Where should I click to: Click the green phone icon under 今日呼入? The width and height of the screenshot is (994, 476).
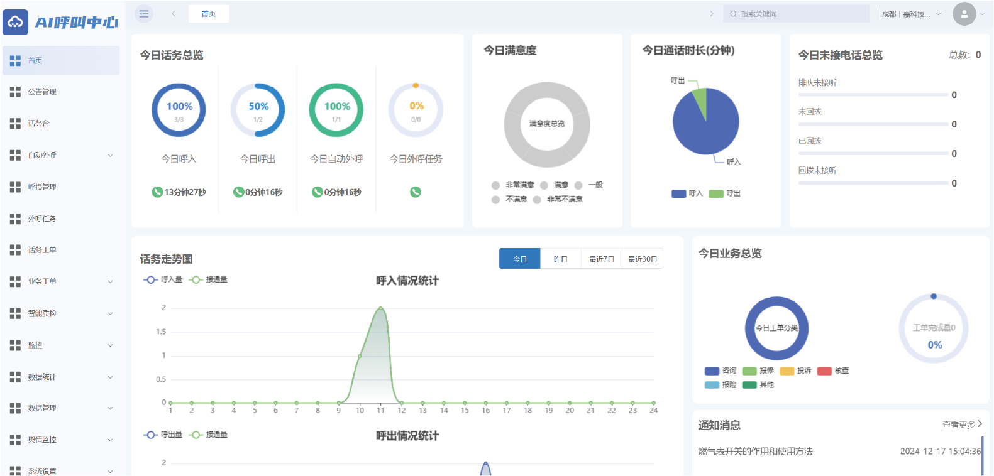(x=157, y=192)
